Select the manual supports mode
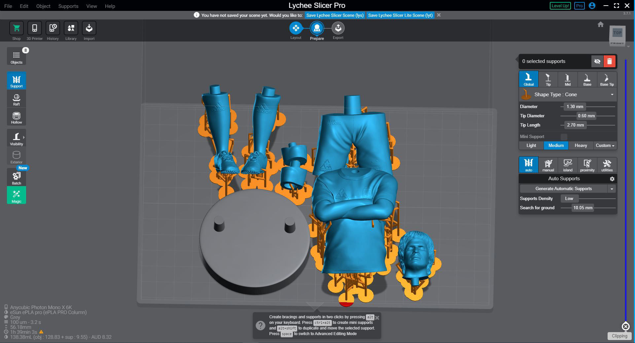This screenshot has width=635, height=343. pos(548,165)
